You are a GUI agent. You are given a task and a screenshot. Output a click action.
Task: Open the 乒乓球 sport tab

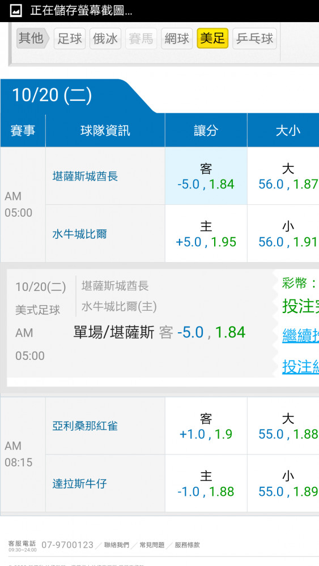pyautogui.click(x=255, y=38)
